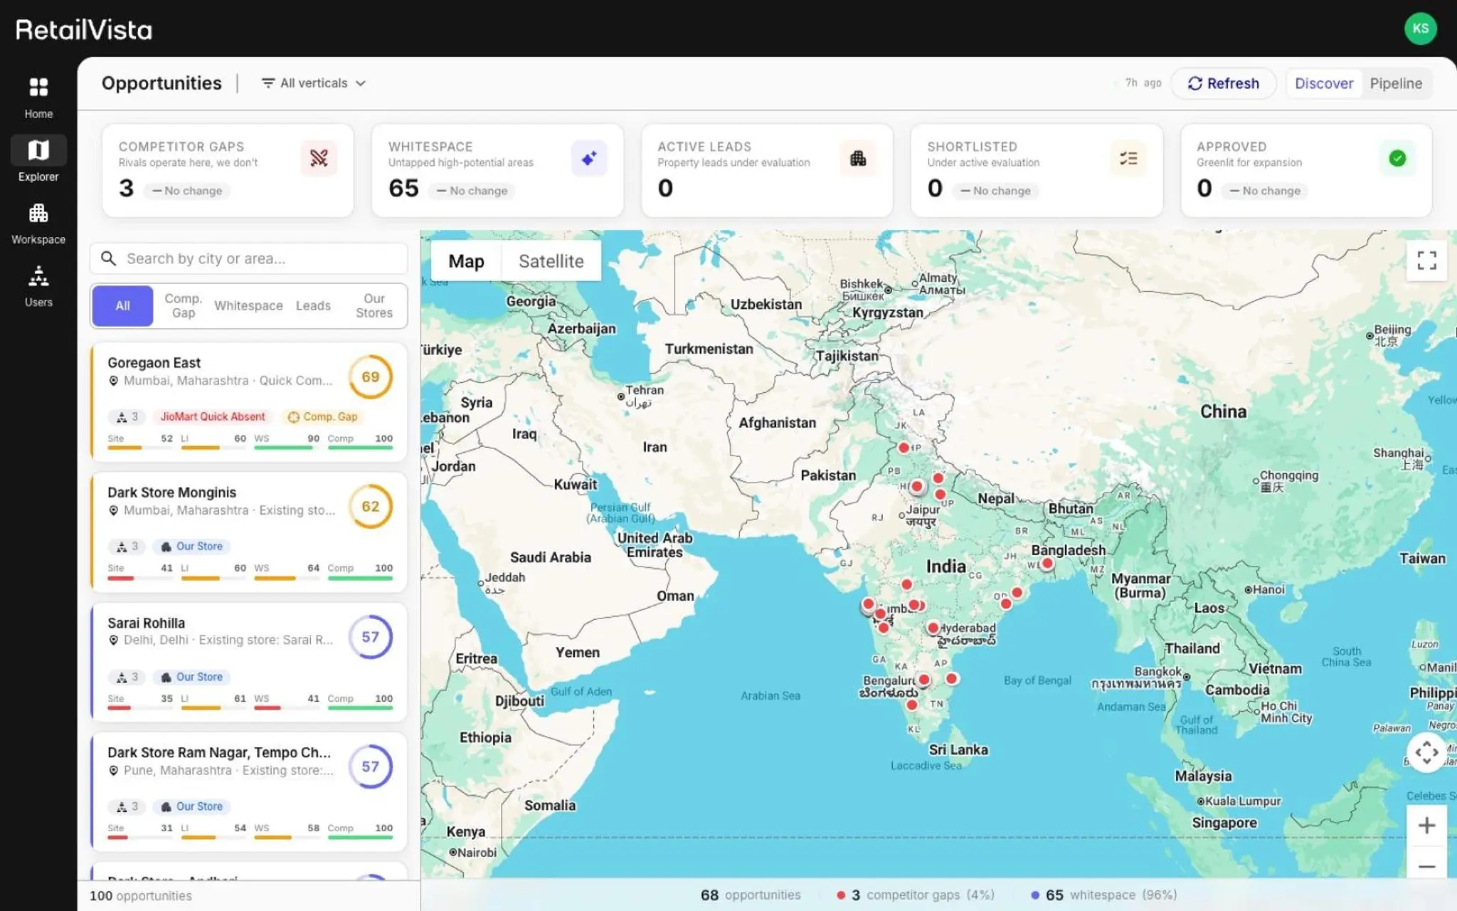Click the search by city or area field
The width and height of the screenshot is (1457, 911).
pyautogui.click(x=249, y=258)
